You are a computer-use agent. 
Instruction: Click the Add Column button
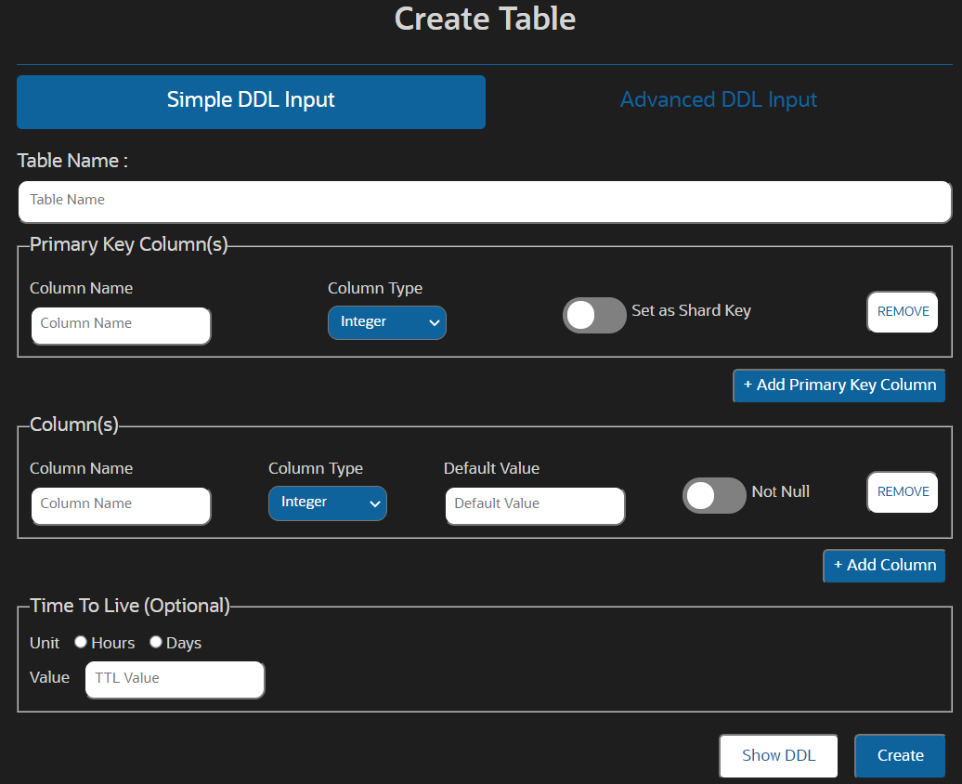pyautogui.click(x=883, y=565)
